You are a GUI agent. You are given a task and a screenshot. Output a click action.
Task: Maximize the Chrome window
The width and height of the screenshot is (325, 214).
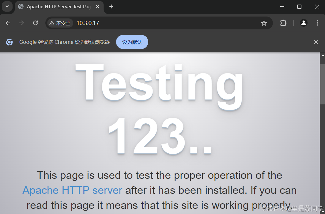coord(299,7)
